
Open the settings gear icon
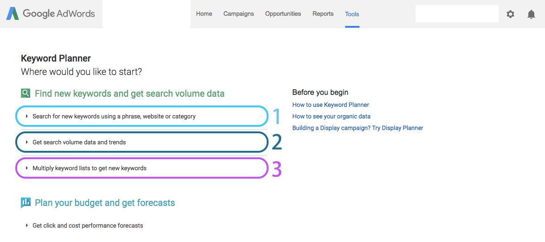[x=510, y=14]
